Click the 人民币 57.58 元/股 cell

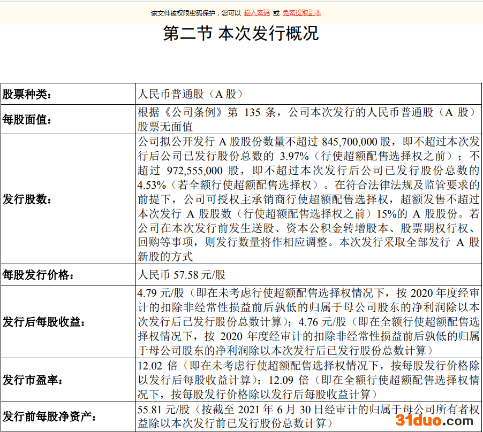point(182,275)
